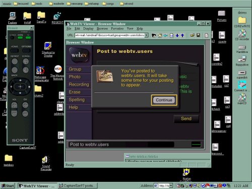The width and height of the screenshot is (252, 189).
Task: Click the remote's right arrow on the direction pad
Action: pyautogui.click(x=29, y=87)
